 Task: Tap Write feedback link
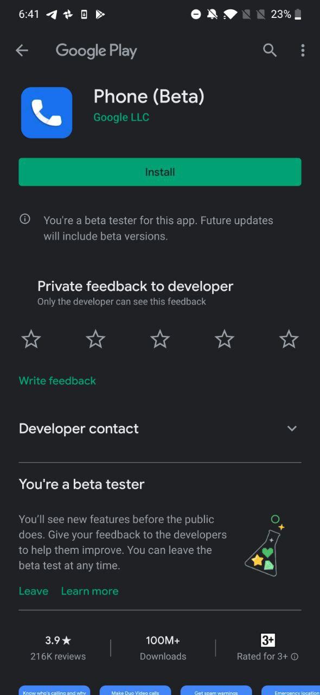(x=57, y=381)
